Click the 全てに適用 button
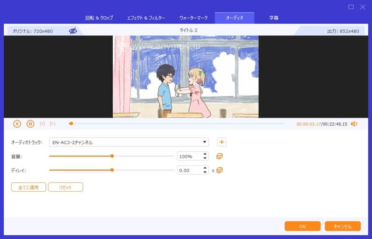Image resolution: width=372 pixels, height=239 pixels. [x=29, y=187]
